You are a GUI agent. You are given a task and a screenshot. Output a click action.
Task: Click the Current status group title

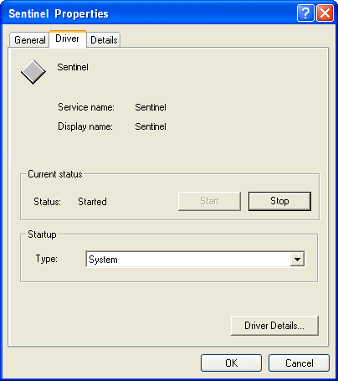tap(55, 174)
